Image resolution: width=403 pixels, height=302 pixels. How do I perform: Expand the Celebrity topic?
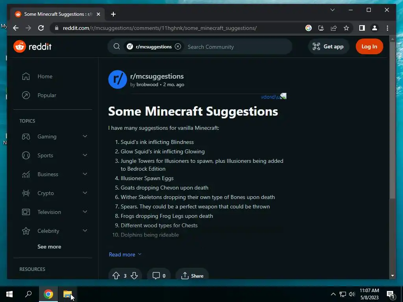click(85, 230)
